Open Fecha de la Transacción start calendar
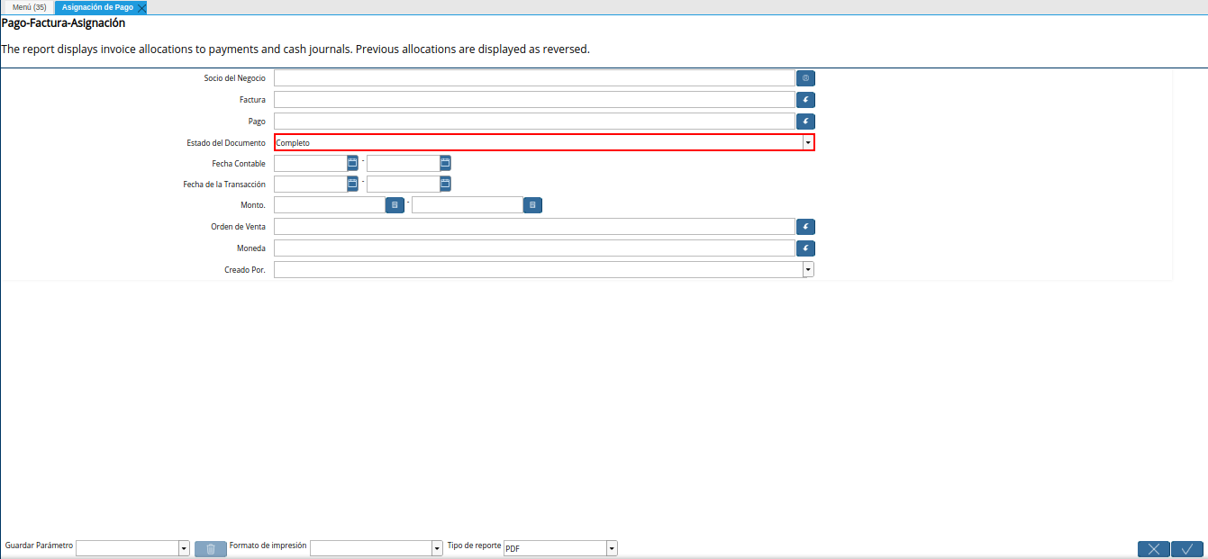This screenshot has width=1208, height=559. [352, 184]
